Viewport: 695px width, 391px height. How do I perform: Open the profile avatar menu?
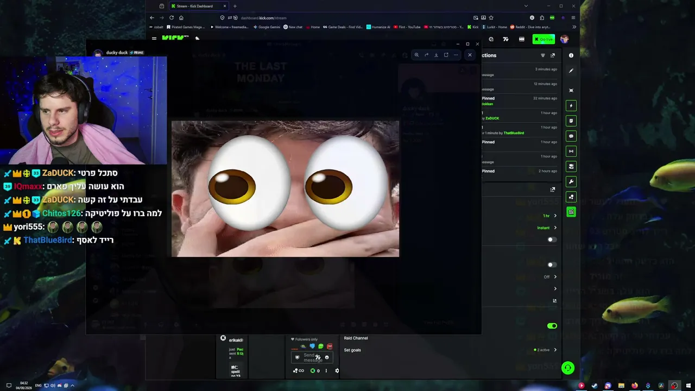click(x=564, y=39)
